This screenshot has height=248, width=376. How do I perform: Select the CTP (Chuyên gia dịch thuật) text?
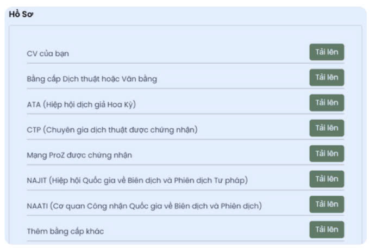(x=112, y=129)
